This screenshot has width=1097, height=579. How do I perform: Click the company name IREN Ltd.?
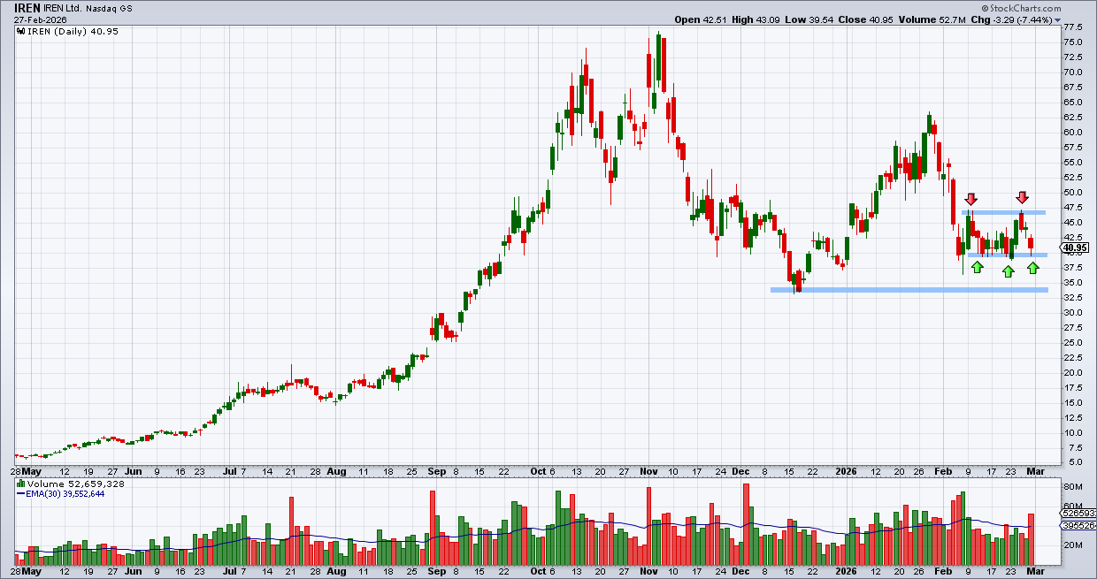(65, 7)
